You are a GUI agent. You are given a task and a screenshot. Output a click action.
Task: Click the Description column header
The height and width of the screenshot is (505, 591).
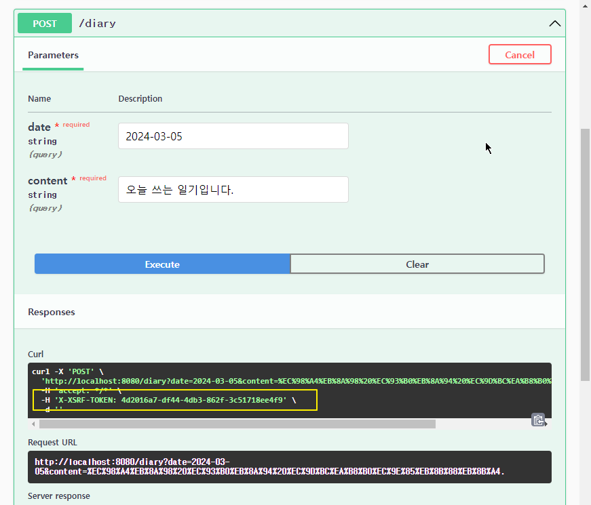(140, 98)
